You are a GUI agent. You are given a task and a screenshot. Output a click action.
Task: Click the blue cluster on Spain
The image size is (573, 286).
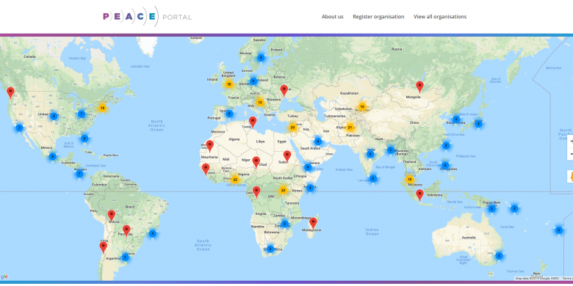pos(229,114)
